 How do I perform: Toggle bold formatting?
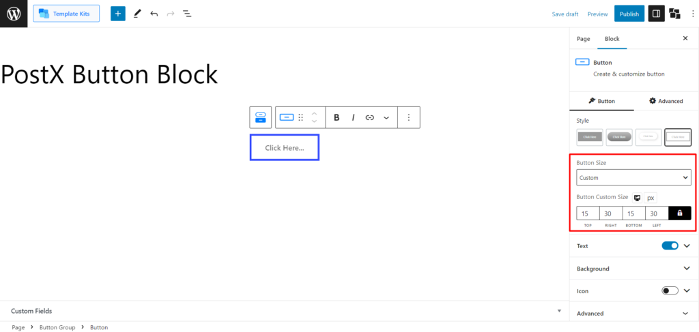pyautogui.click(x=337, y=117)
